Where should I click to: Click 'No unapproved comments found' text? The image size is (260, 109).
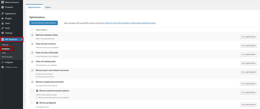coord(46,85)
